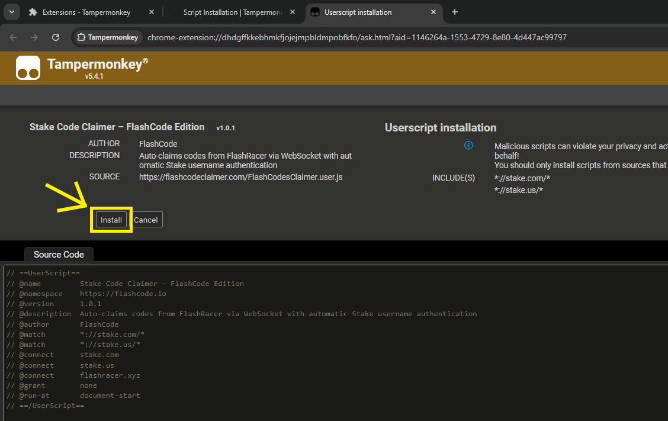668x421 pixels.
Task: Open a new browser tab with the plus icon
Action: click(454, 12)
